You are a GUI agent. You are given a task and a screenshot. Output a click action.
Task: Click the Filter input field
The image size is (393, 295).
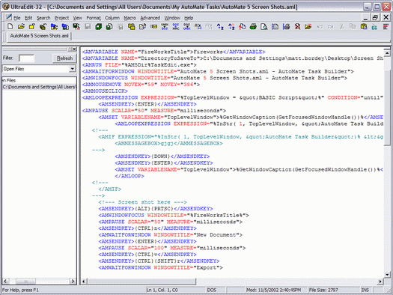pos(26,58)
